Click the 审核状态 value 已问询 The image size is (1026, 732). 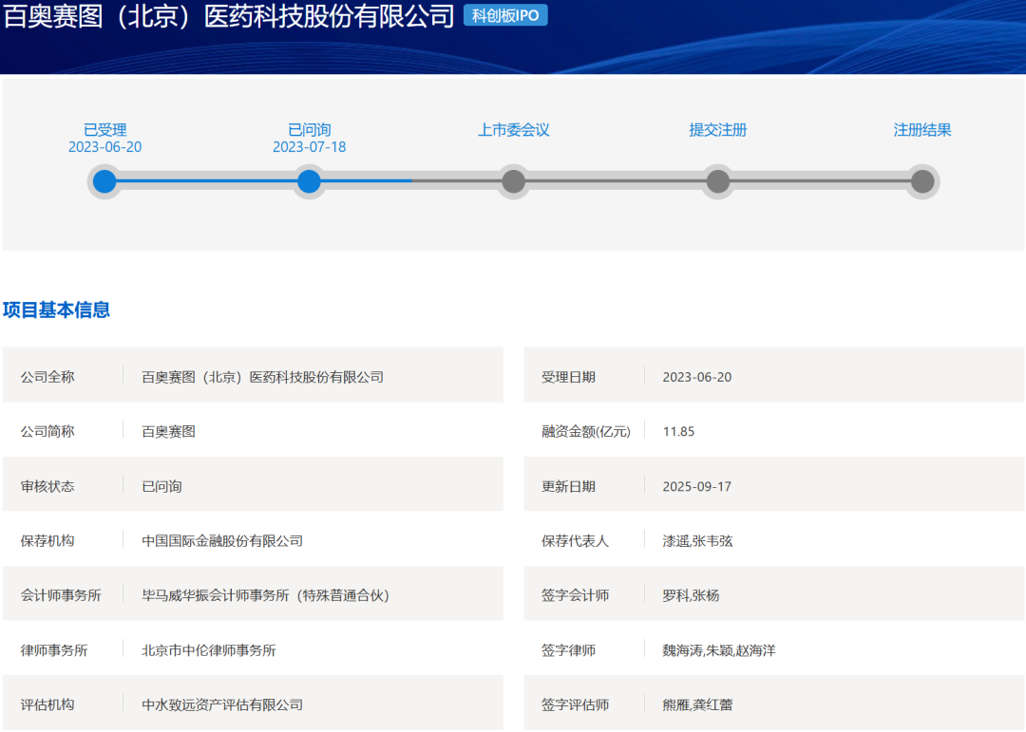click(x=161, y=486)
